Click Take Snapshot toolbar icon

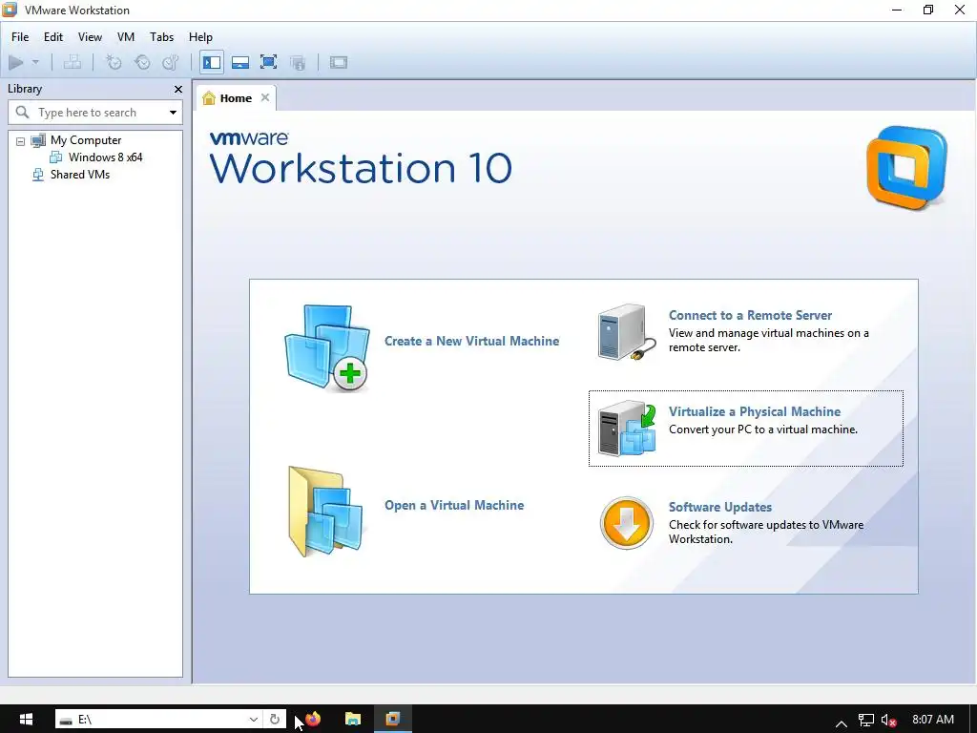pyautogui.click(x=114, y=62)
